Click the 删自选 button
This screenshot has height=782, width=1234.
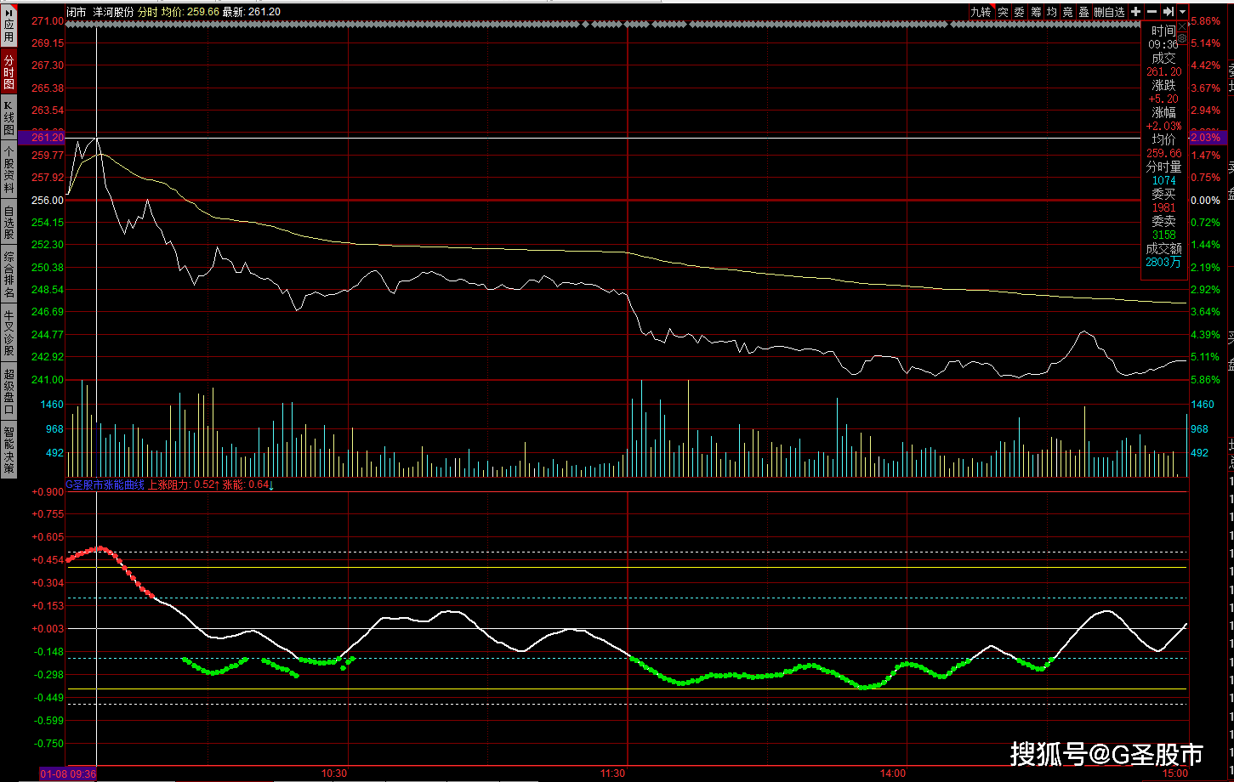pos(1110,12)
